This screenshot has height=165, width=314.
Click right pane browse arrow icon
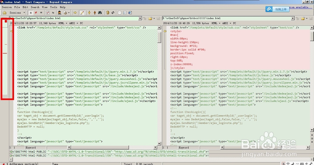point(297,19)
